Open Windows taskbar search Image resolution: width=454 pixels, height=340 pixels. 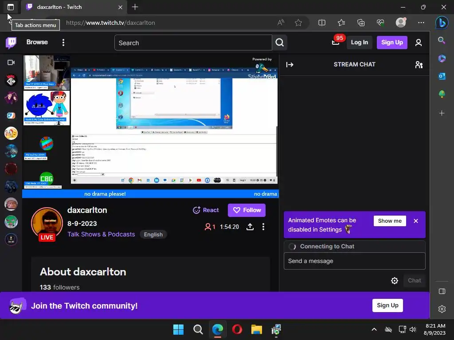point(198,329)
